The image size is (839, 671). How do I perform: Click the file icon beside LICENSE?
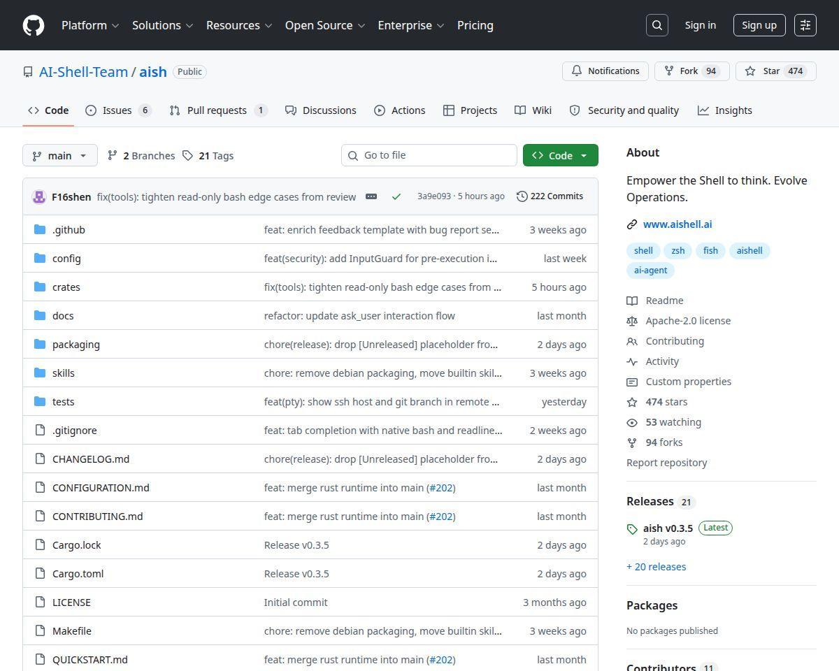40,602
